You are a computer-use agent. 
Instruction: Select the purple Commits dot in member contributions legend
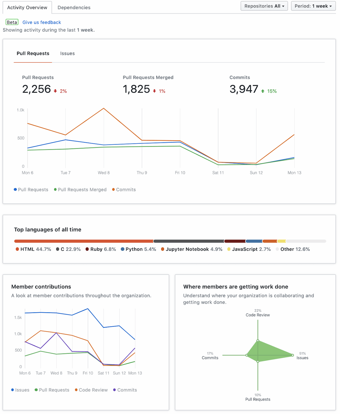114,390
